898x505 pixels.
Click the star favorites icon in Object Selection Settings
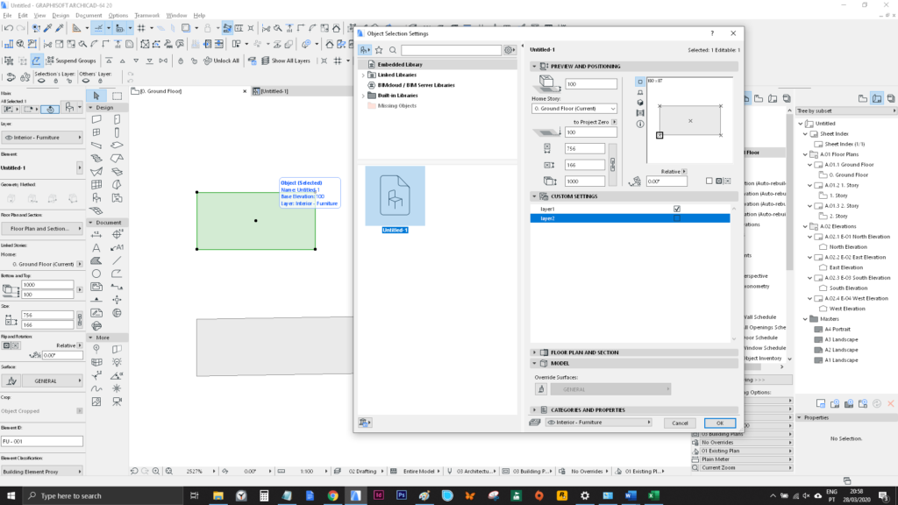click(379, 50)
